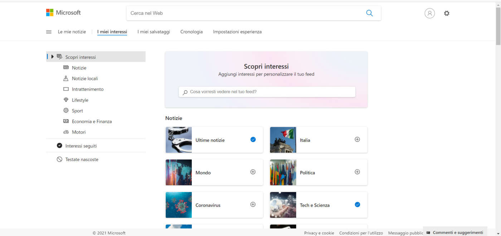Select Notizie locali in the sidebar
Screen dimensions: 501x236
coord(84,79)
